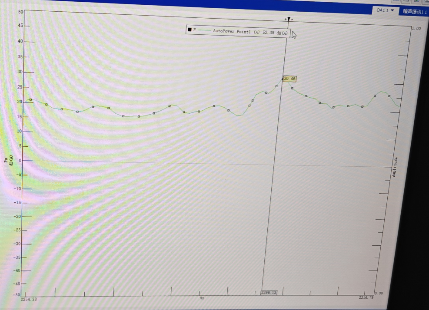Click the 1.00 right-axis maximum value
This screenshot has height=310, width=429.
point(416,28)
